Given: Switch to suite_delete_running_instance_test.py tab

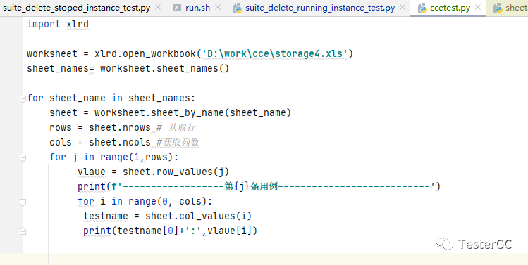Looking at the screenshot, I should tap(320, 8).
